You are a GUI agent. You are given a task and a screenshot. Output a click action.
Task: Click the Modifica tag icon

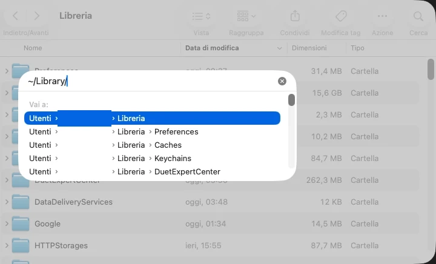[x=341, y=16]
